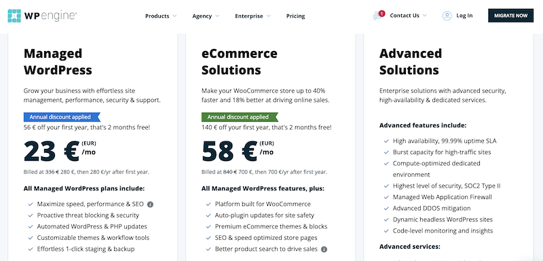
Task: Click the Log In link
Action: click(464, 16)
